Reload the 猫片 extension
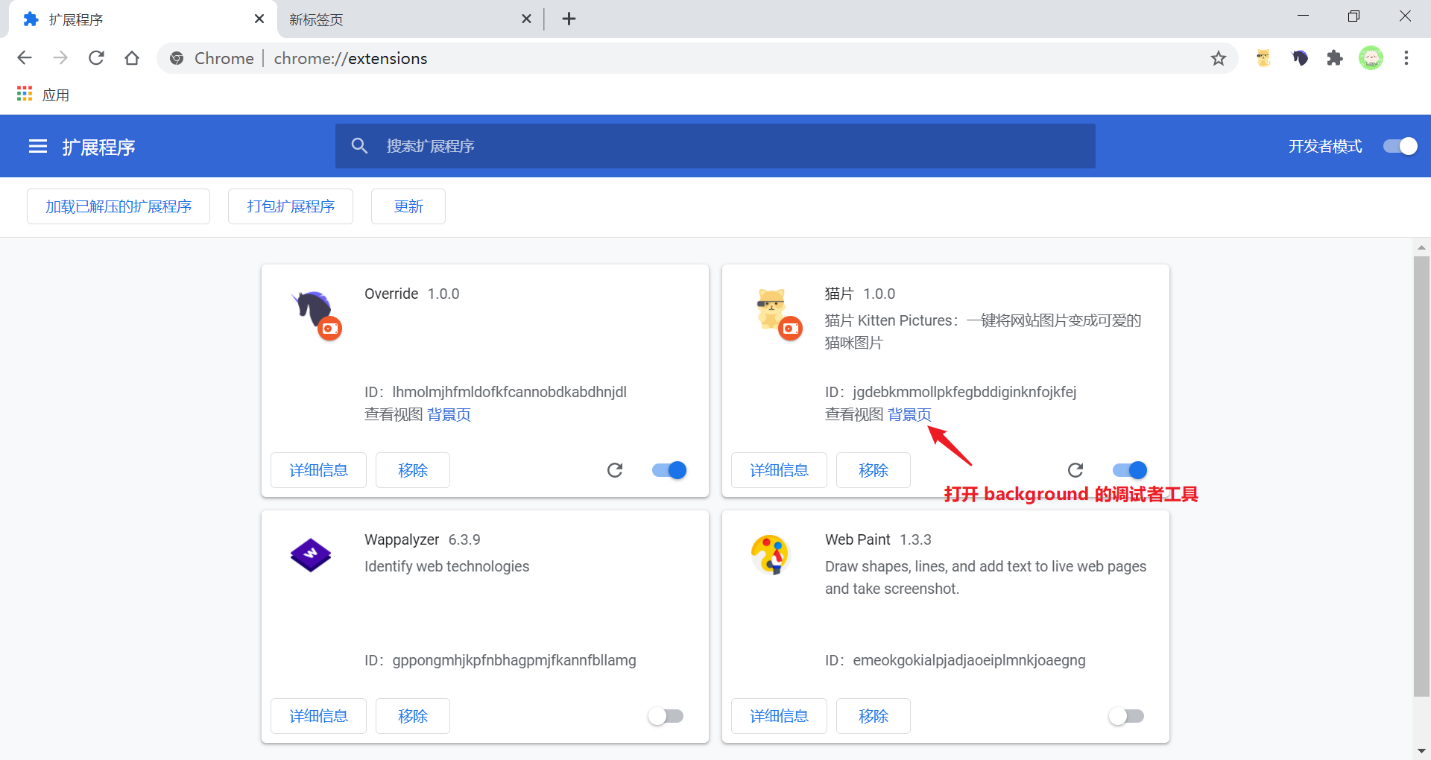Screen dimensions: 1431x760 coord(1075,470)
